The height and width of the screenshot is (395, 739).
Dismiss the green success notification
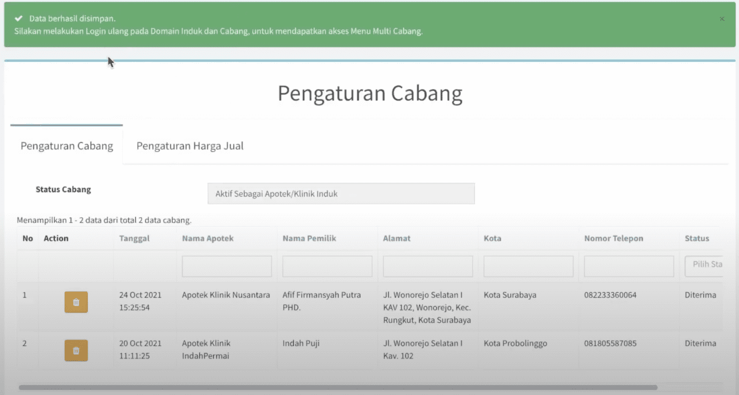(x=722, y=19)
